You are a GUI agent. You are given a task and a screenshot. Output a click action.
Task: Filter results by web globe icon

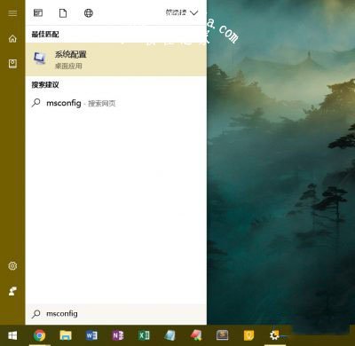point(89,13)
